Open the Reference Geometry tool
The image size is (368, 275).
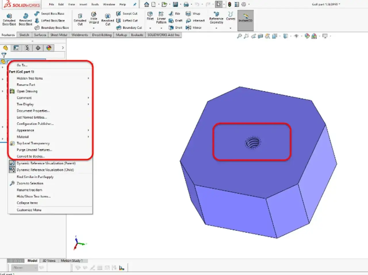[x=216, y=18]
